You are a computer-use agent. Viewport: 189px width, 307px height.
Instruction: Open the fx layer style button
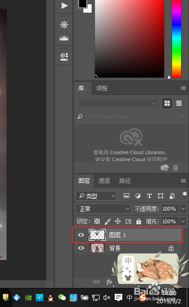109,282
